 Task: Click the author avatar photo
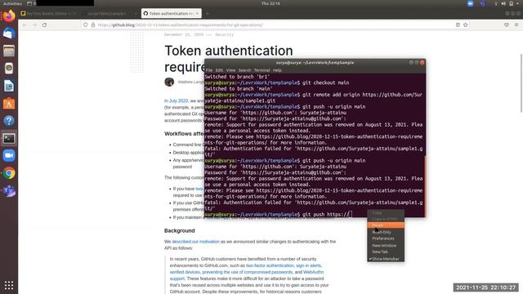click(x=169, y=82)
